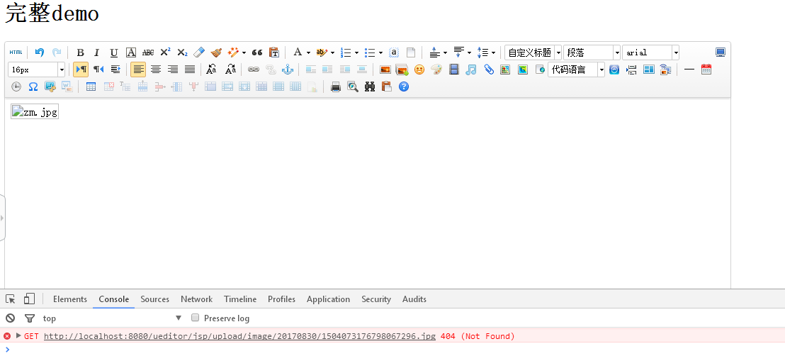Open special characters omega icon
785x356 pixels.
[x=33, y=87]
